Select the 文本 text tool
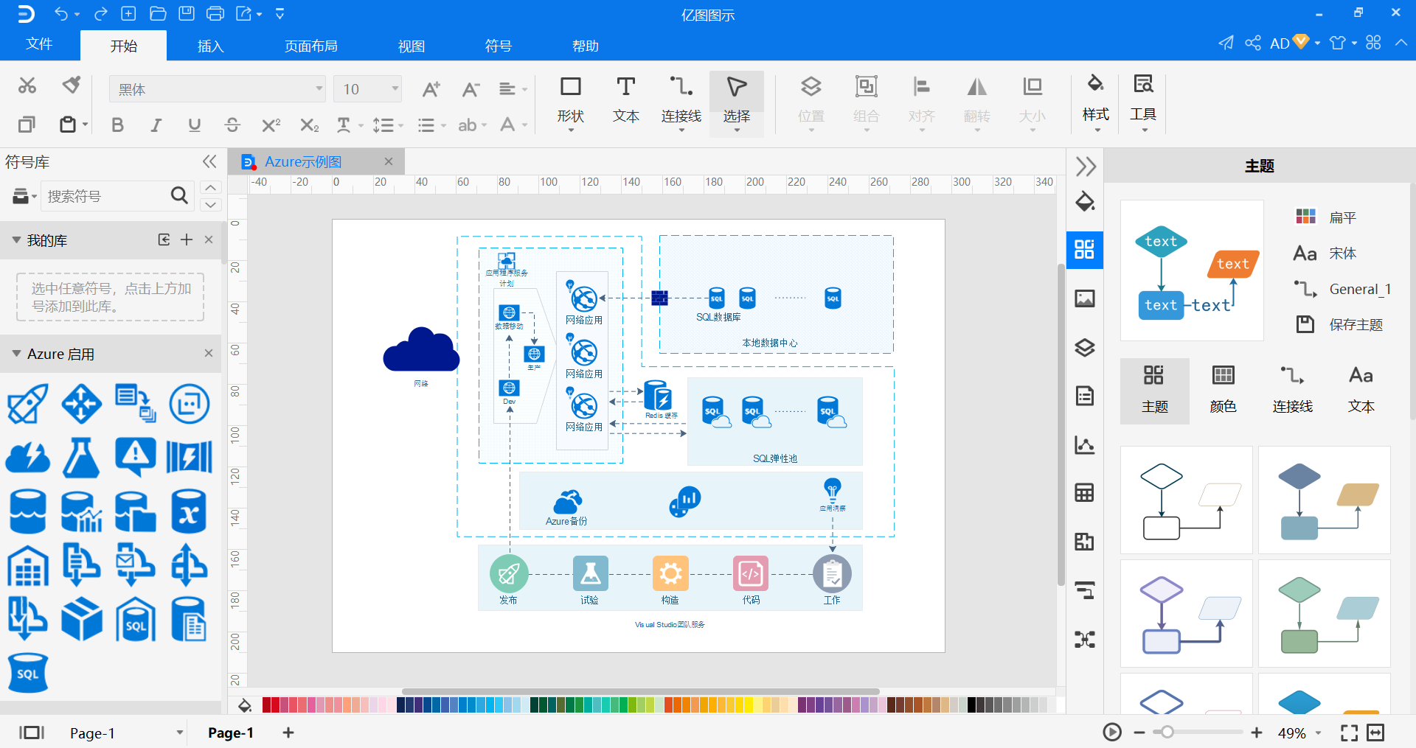 [625, 101]
